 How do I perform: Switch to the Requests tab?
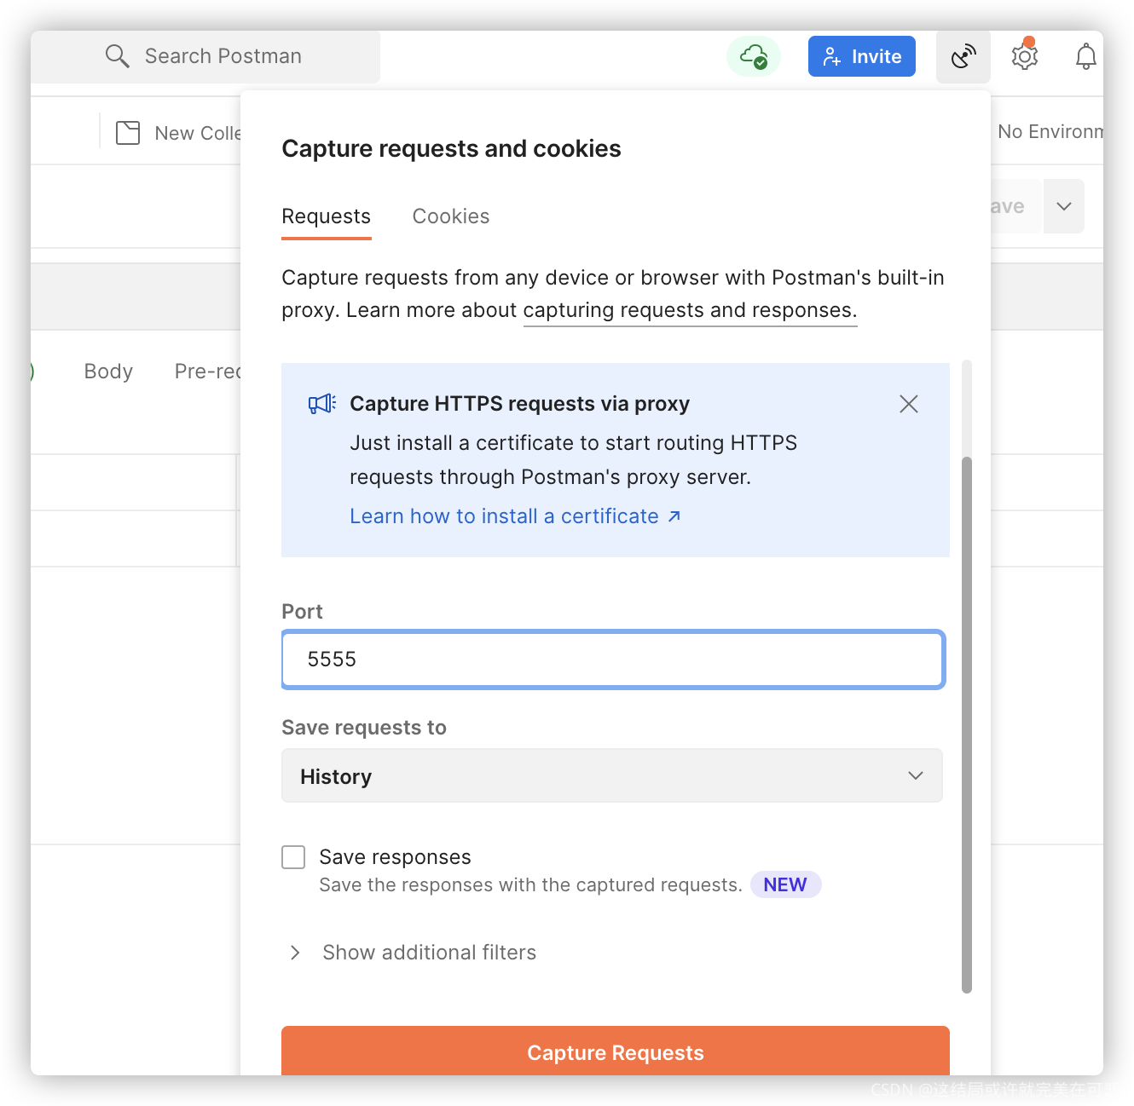(x=327, y=216)
